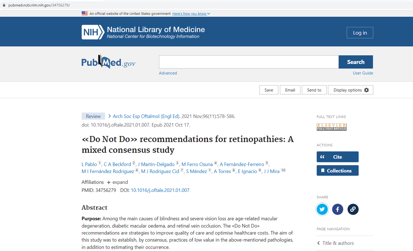The image size is (413, 251).
Task: Click author M Ferro Osuna
Action: (x=197, y=164)
